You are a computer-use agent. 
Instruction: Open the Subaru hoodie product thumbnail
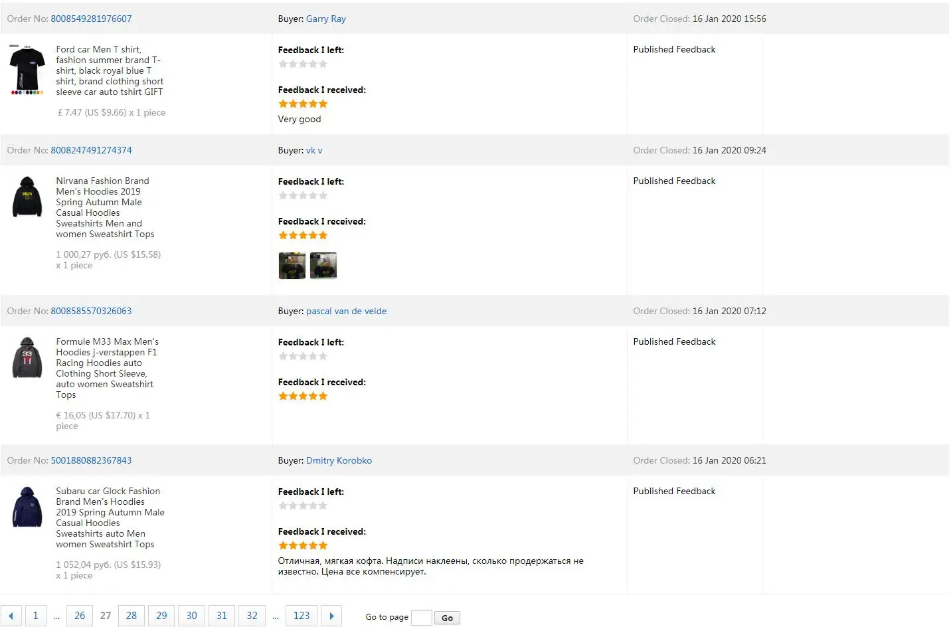(x=27, y=507)
